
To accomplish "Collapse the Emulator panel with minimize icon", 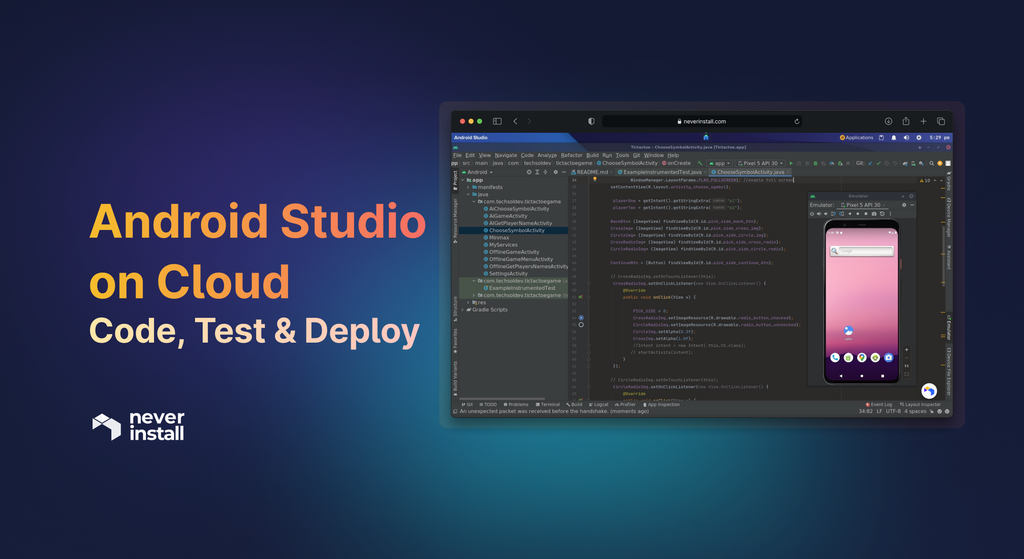I will click(x=913, y=205).
